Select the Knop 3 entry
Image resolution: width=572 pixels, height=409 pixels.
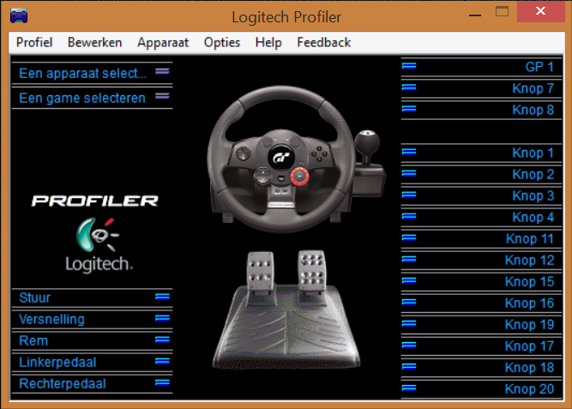pyautogui.click(x=481, y=196)
